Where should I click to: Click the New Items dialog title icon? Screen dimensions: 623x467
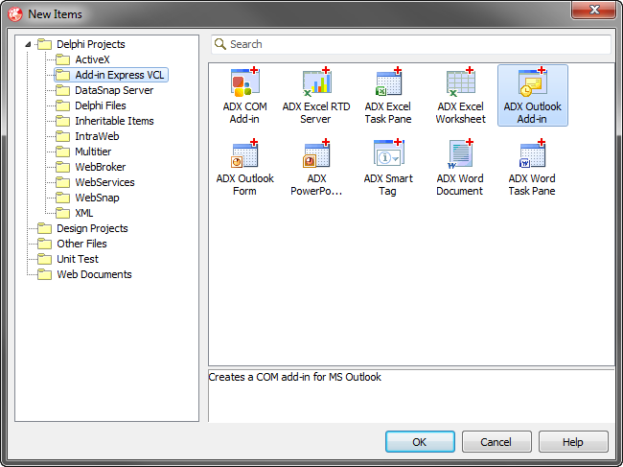[x=15, y=14]
